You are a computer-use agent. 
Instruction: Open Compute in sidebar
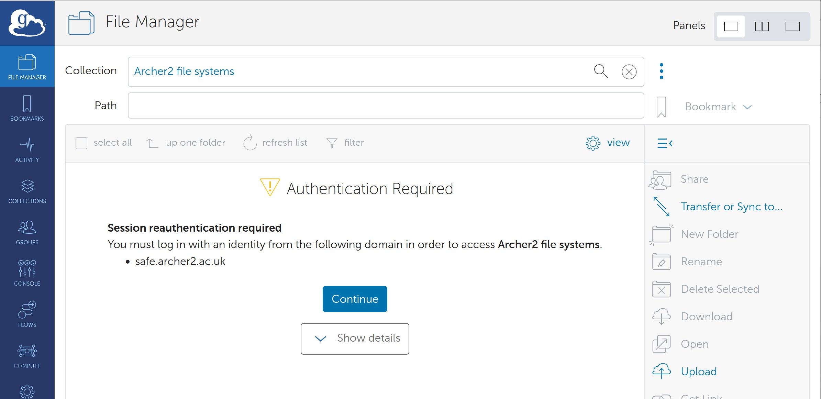(x=27, y=356)
